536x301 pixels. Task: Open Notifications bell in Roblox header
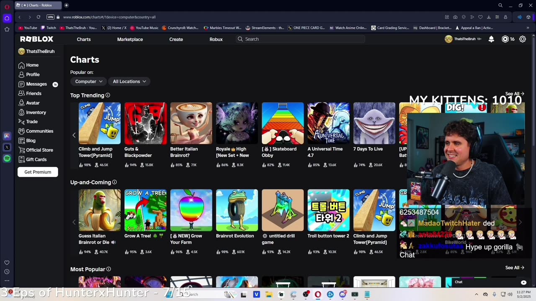[x=491, y=39]
